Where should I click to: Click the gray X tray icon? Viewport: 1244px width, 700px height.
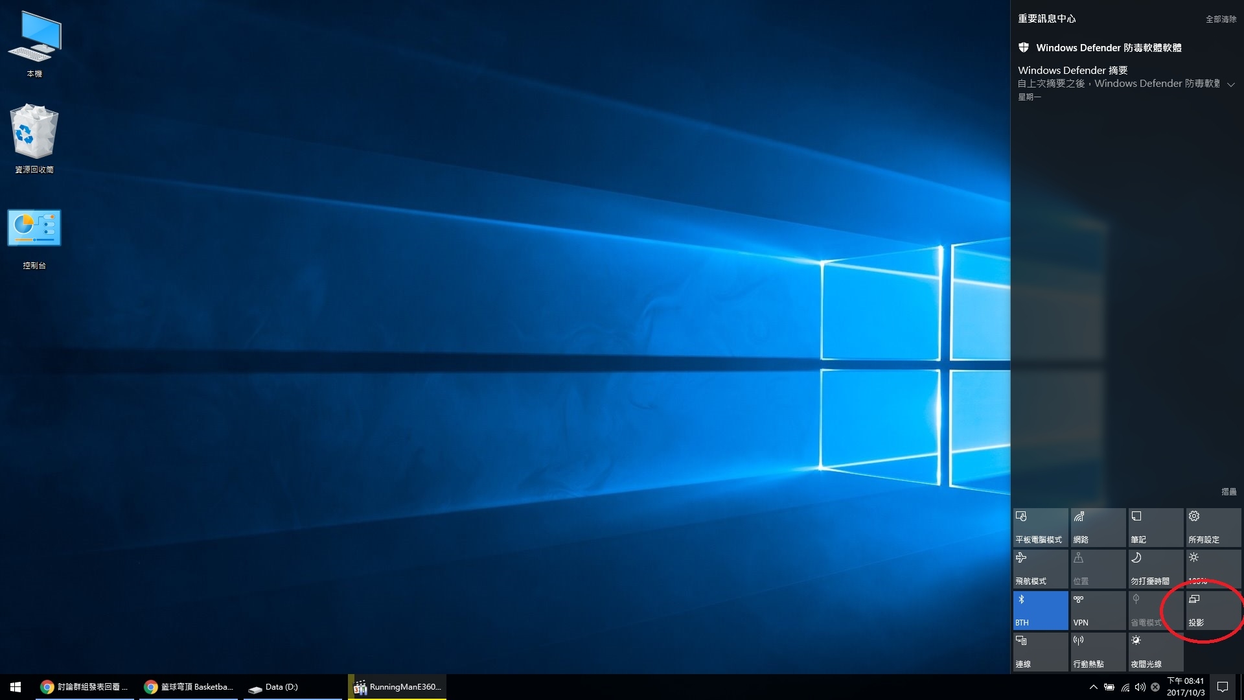(1155, 687)
